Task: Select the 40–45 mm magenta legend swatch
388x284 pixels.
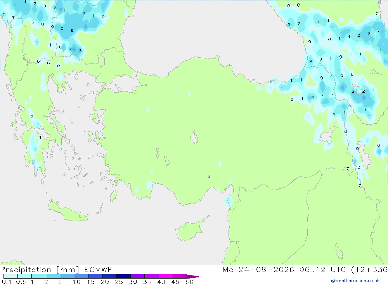Action: (166, 276)
